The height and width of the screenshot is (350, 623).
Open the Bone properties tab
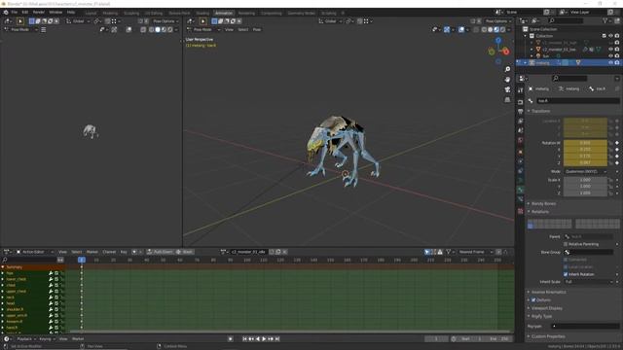(x=521, y=190)
